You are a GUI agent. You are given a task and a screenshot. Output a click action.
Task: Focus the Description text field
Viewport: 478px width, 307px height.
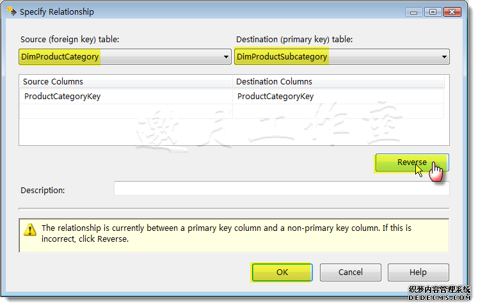282,189
